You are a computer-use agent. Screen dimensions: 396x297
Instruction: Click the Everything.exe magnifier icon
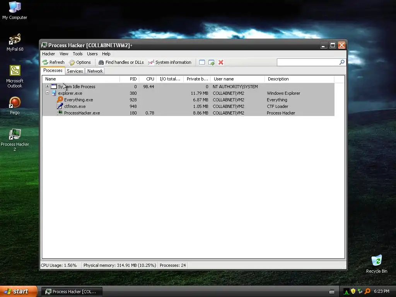coord(60,99)
